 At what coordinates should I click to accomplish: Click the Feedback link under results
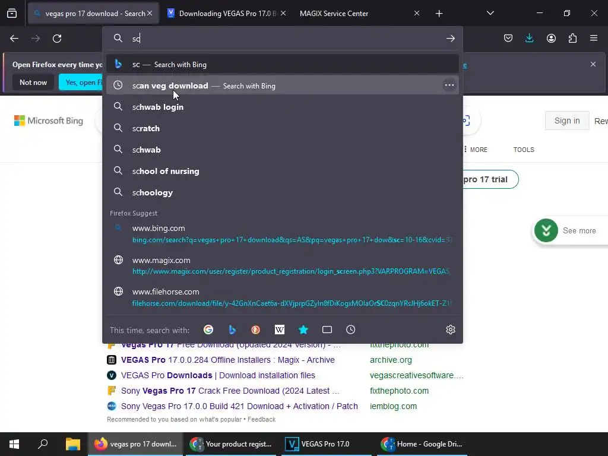[x=261, y=419]
